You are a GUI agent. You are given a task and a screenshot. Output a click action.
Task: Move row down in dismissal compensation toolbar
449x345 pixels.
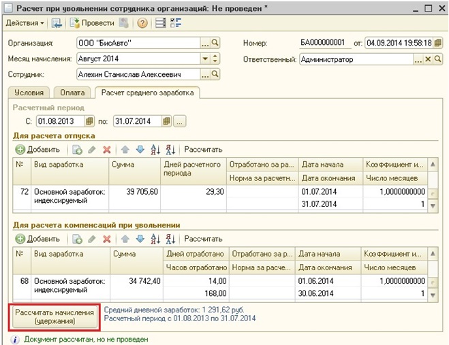[140, 239]
